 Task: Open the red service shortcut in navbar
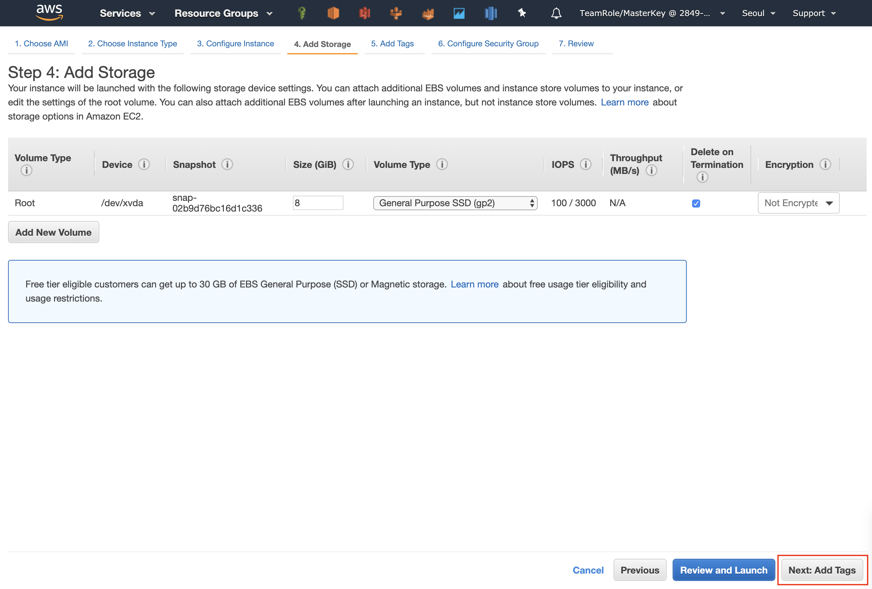point(364,13)
